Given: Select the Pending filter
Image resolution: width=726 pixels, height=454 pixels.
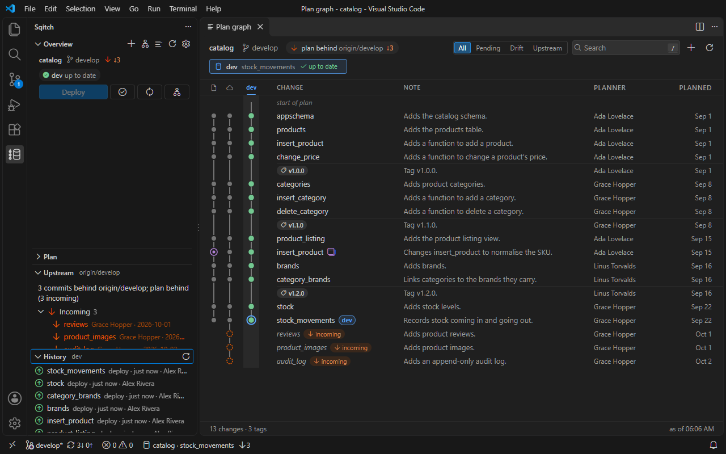Looking at the screenshot, I should [x=488, y=48].
